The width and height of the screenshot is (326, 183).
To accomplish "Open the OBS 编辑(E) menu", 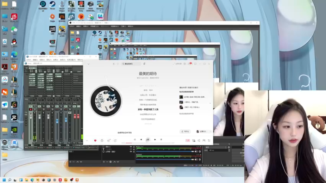I will [x=79, y=26].
